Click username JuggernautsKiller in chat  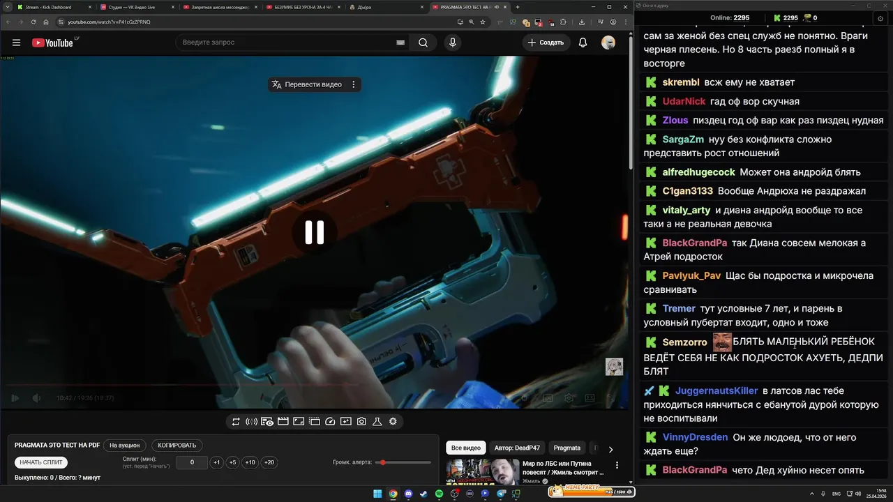(x=716, y=390)
